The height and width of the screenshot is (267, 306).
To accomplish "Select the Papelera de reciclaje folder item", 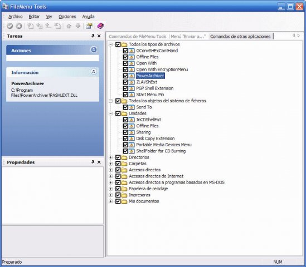I will pyautogui.click(x=148, y=189).
